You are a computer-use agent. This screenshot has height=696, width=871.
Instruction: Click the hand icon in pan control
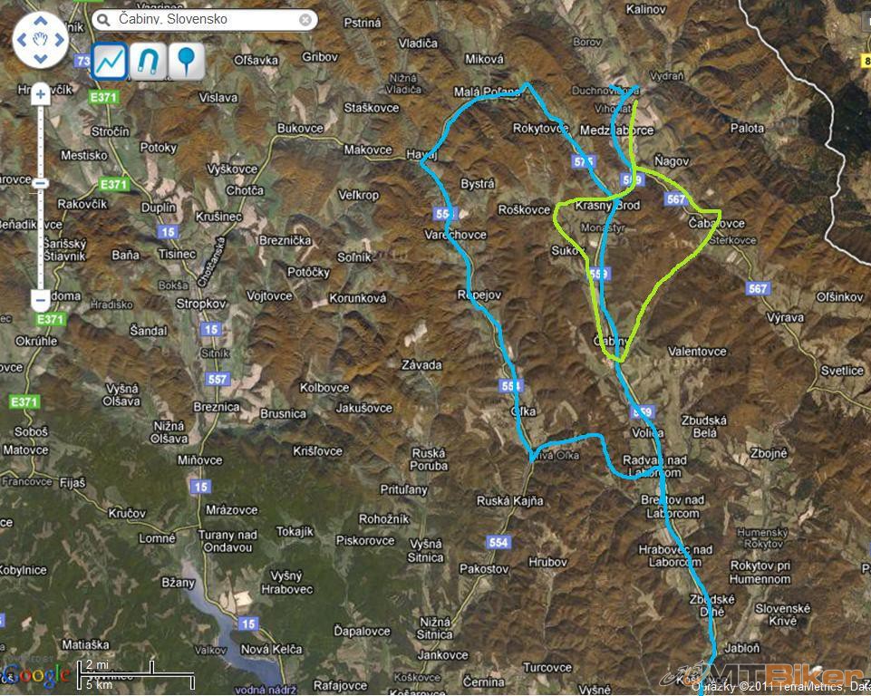click(x=41, y=40)
